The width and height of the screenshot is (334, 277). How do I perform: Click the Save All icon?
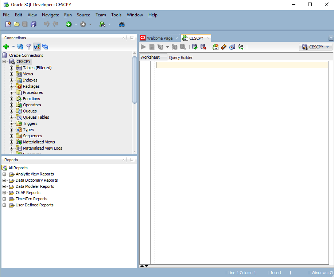point(34,24)
